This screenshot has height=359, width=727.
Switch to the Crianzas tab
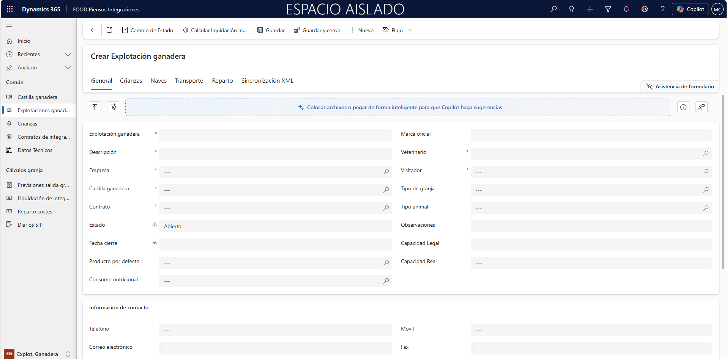[131, 80]
